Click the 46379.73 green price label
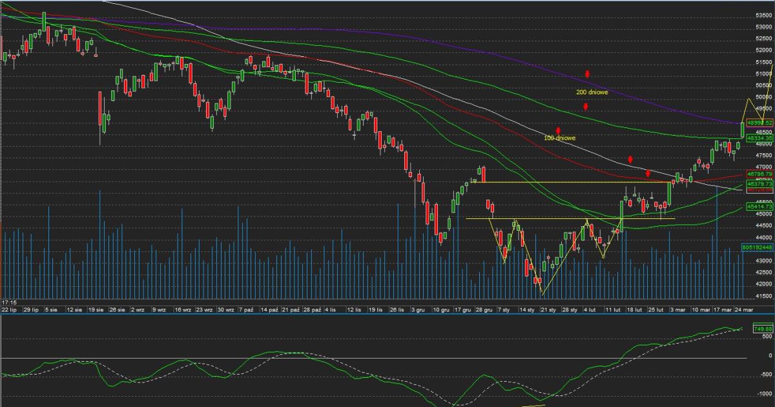 pyautogui.click(x=759, y=183)
